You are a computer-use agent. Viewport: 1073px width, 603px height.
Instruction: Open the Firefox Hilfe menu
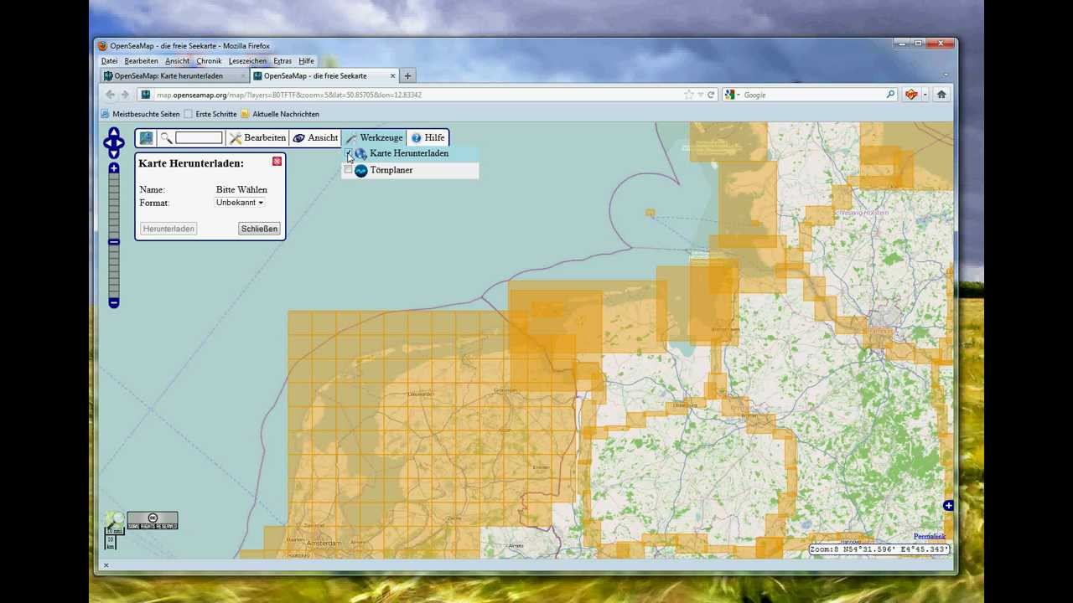pos(306,61)
